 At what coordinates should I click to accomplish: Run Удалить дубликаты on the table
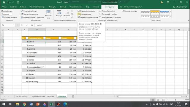pyautogui.click(x=29, y=14)
